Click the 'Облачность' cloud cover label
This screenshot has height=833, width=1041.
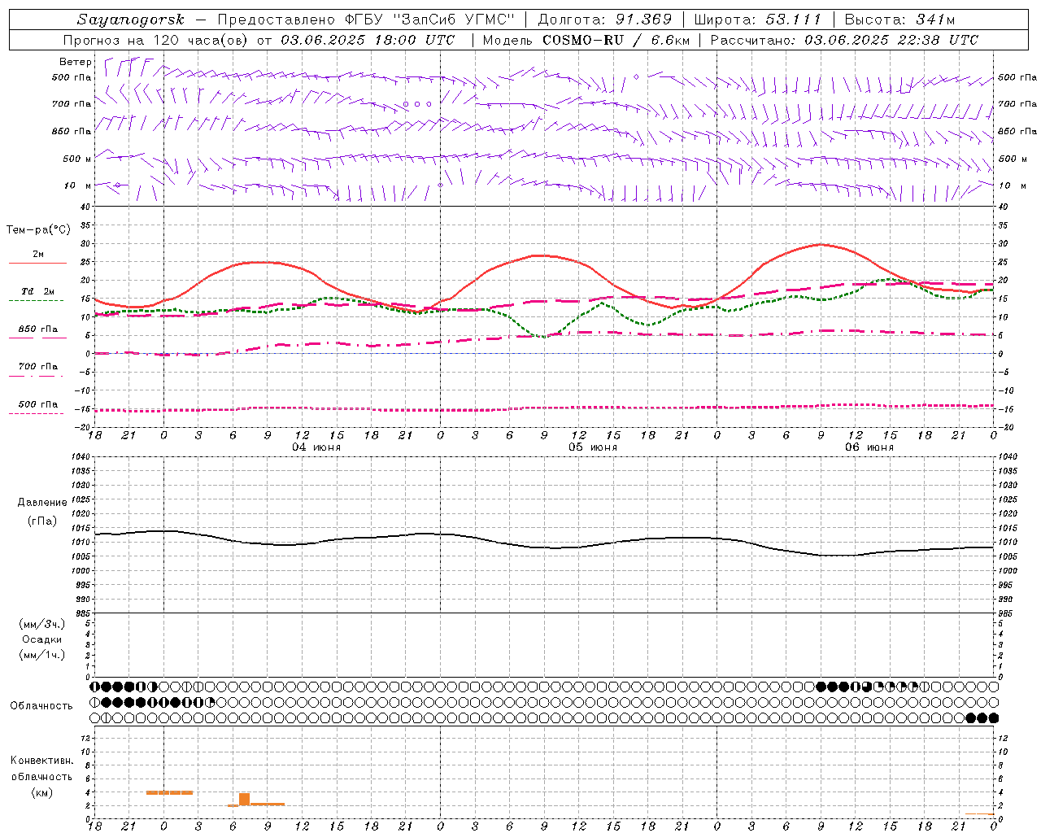coord(41,705)
